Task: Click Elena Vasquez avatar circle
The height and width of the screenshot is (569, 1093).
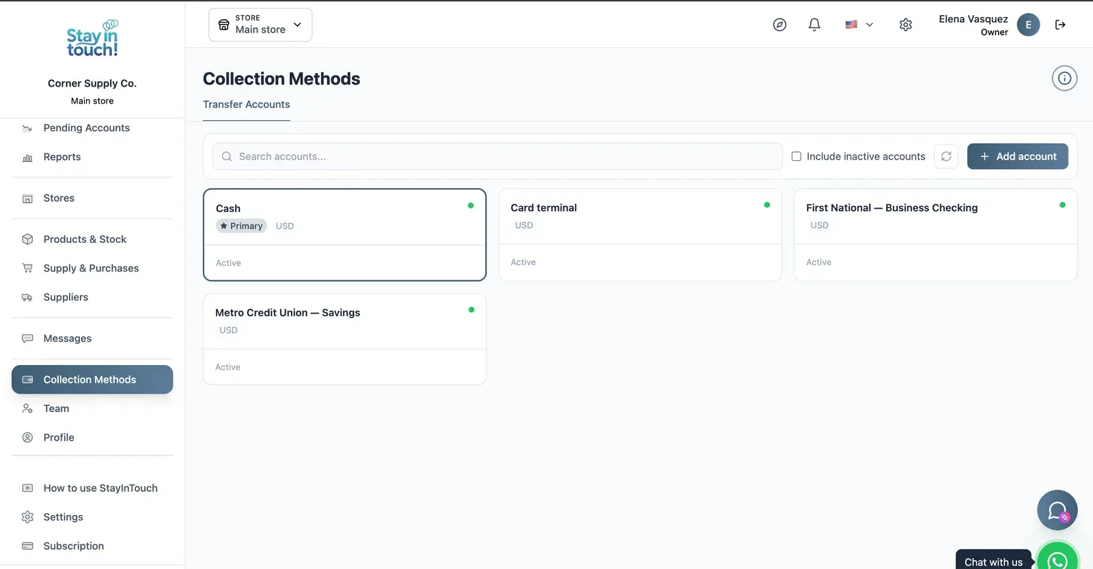Action: click(x=1028, y=25)
